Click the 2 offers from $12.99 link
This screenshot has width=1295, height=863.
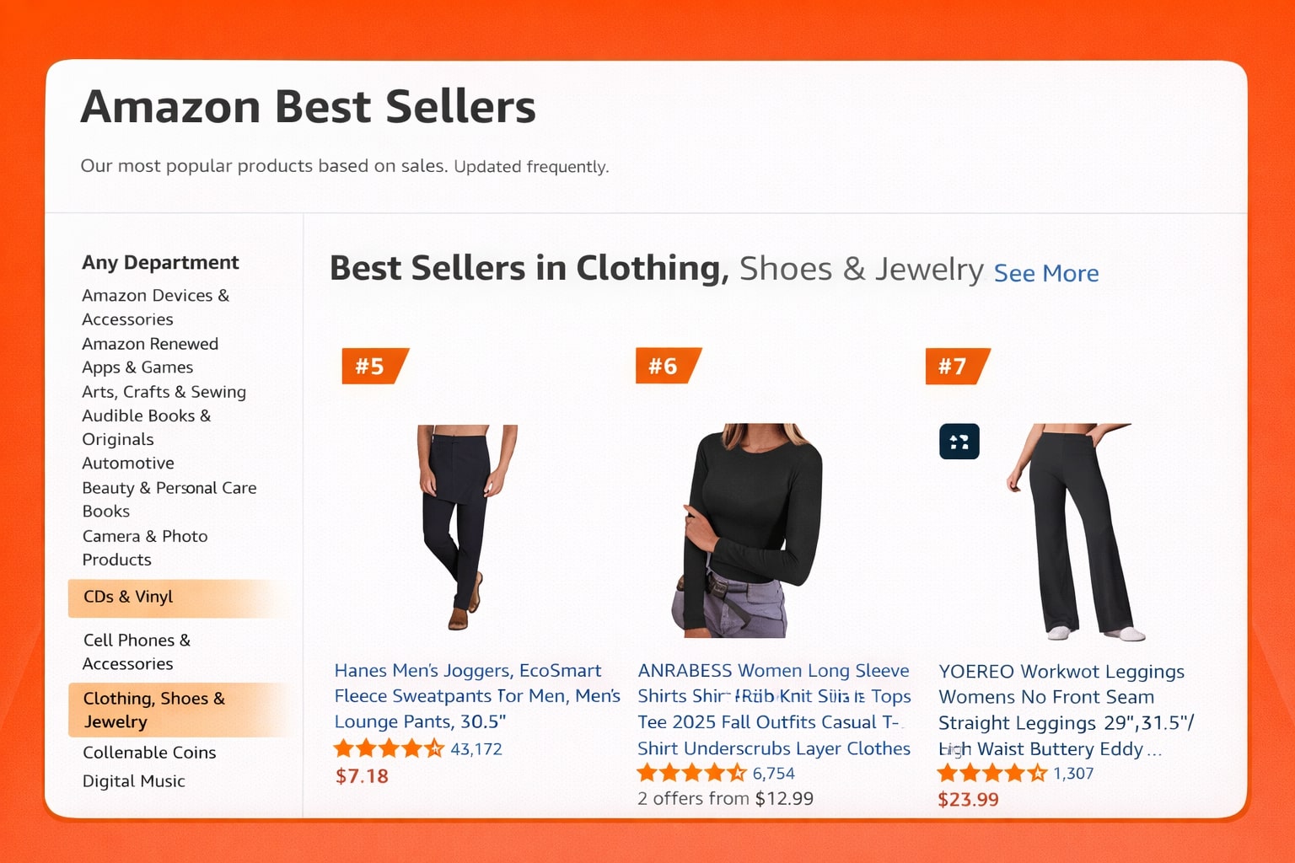coord(725,797)
